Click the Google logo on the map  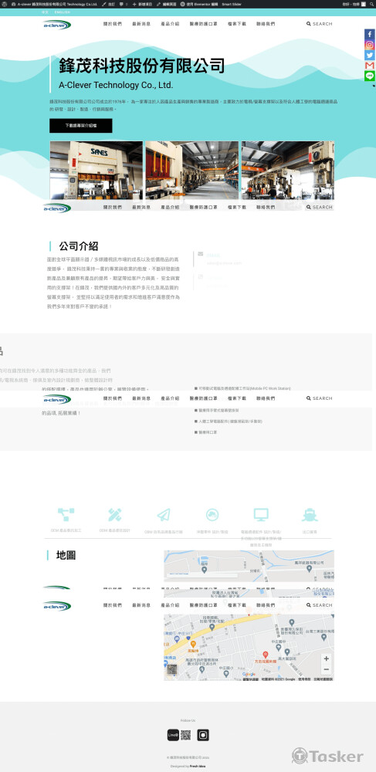tap(249, 674)
